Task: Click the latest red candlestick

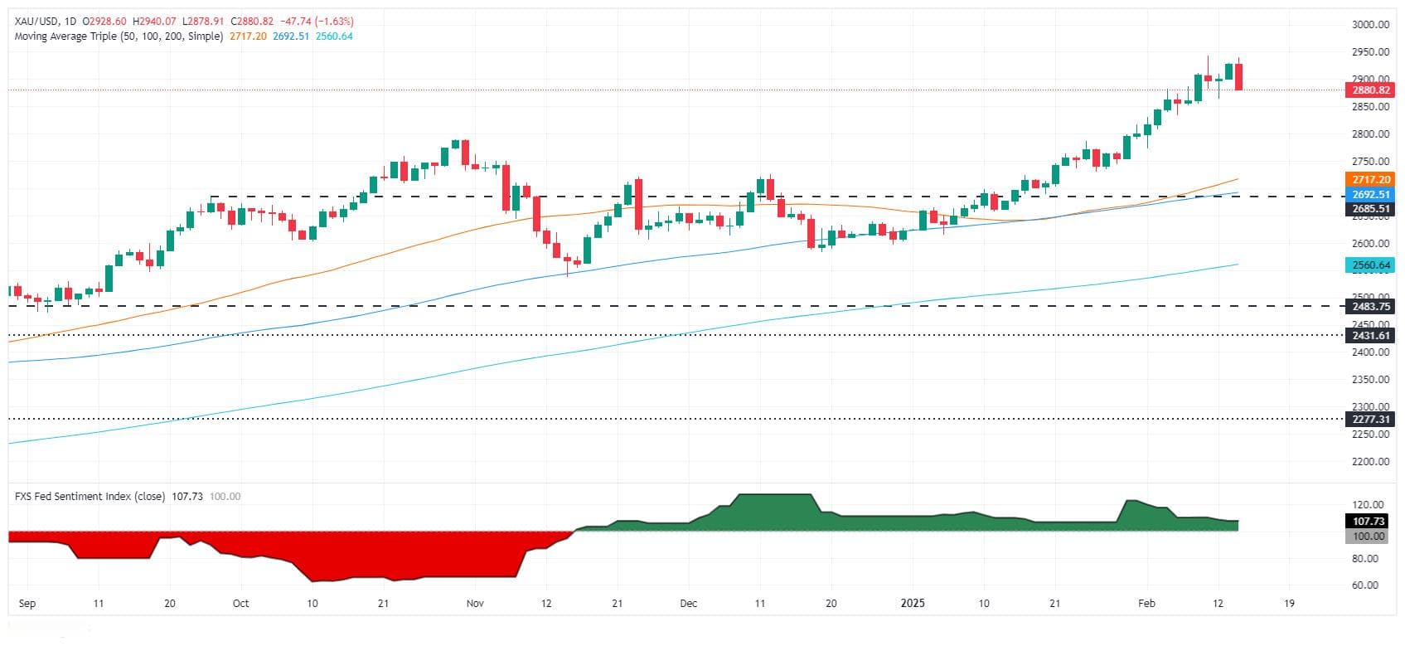Action: click(x=1238, y=77)
